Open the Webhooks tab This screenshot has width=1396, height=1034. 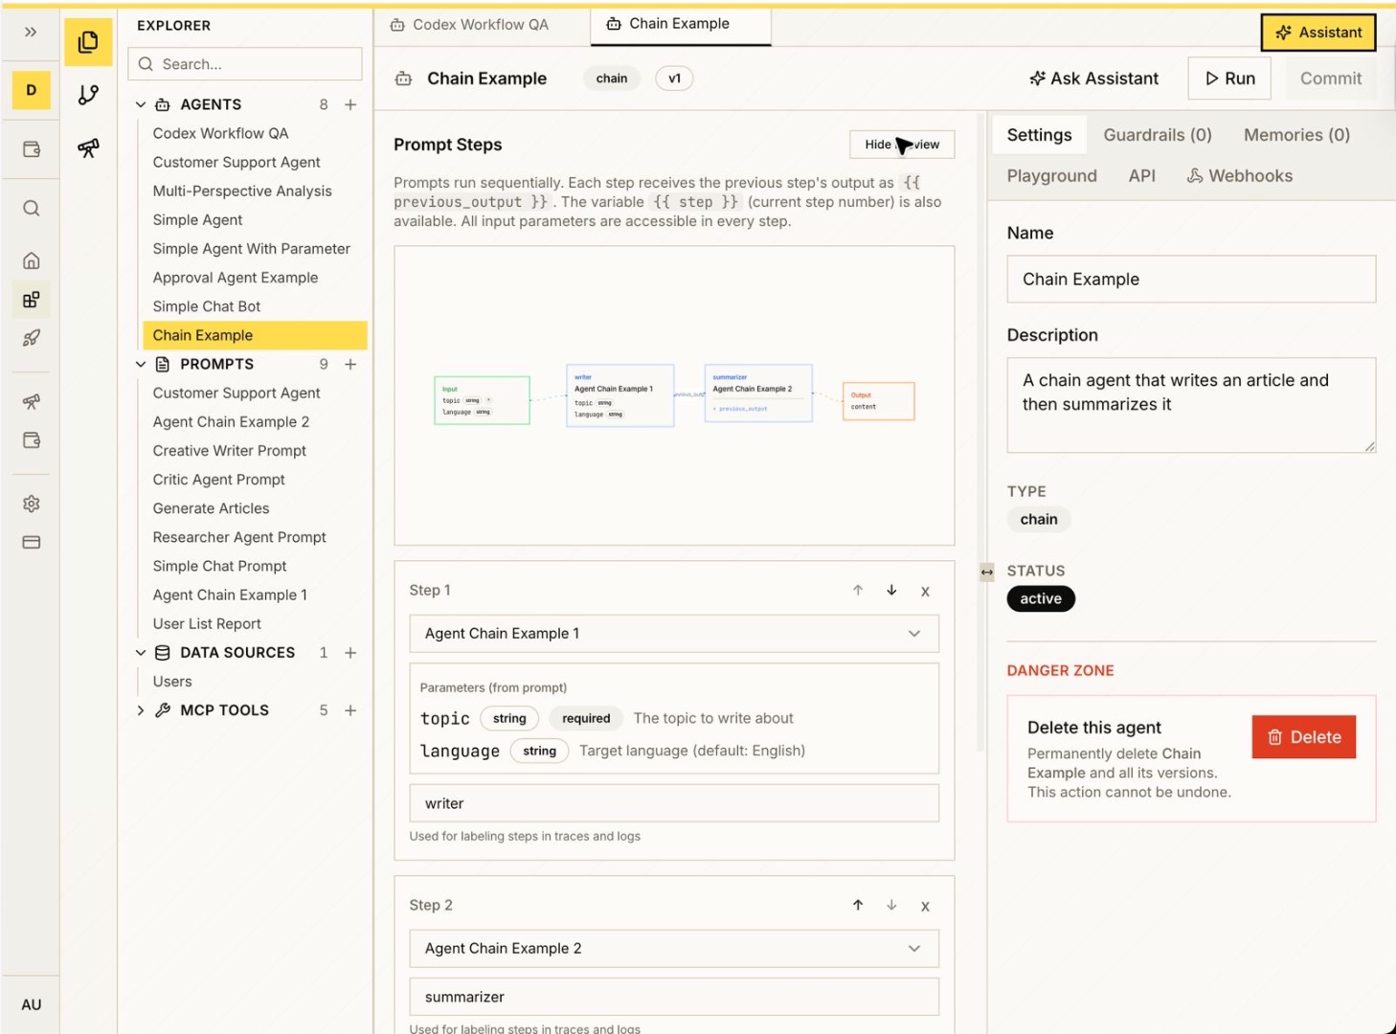click(1240, 176)
